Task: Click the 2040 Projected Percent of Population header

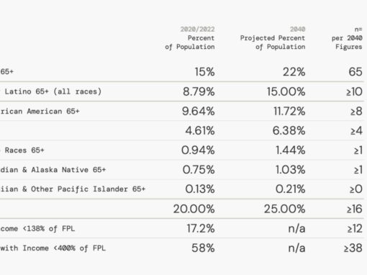Action: point(273,38)
